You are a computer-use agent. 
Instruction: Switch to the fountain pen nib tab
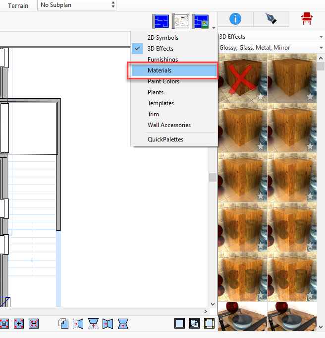271,19
